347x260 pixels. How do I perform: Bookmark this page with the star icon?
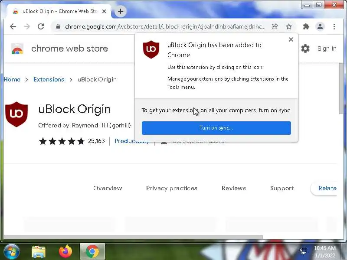[x=289, y=27]
